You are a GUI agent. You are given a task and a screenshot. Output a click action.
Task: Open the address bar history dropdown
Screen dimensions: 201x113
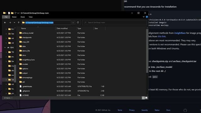(73, 23)
